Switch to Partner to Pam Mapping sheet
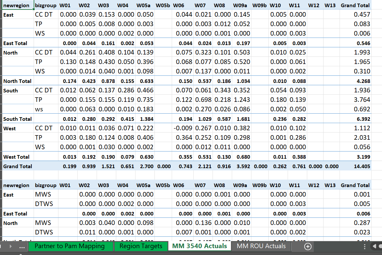 pos(70,246)
